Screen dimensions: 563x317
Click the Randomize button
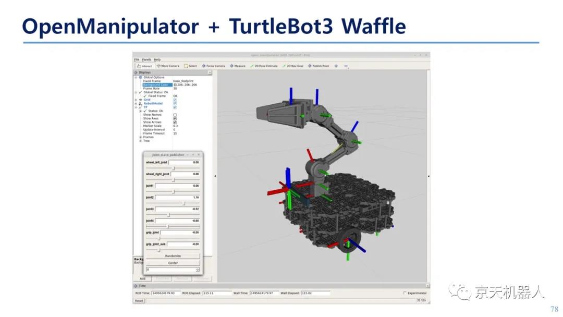[173, 256]
